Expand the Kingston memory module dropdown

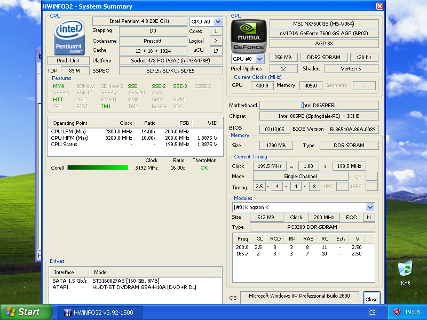tap(370, 207)
